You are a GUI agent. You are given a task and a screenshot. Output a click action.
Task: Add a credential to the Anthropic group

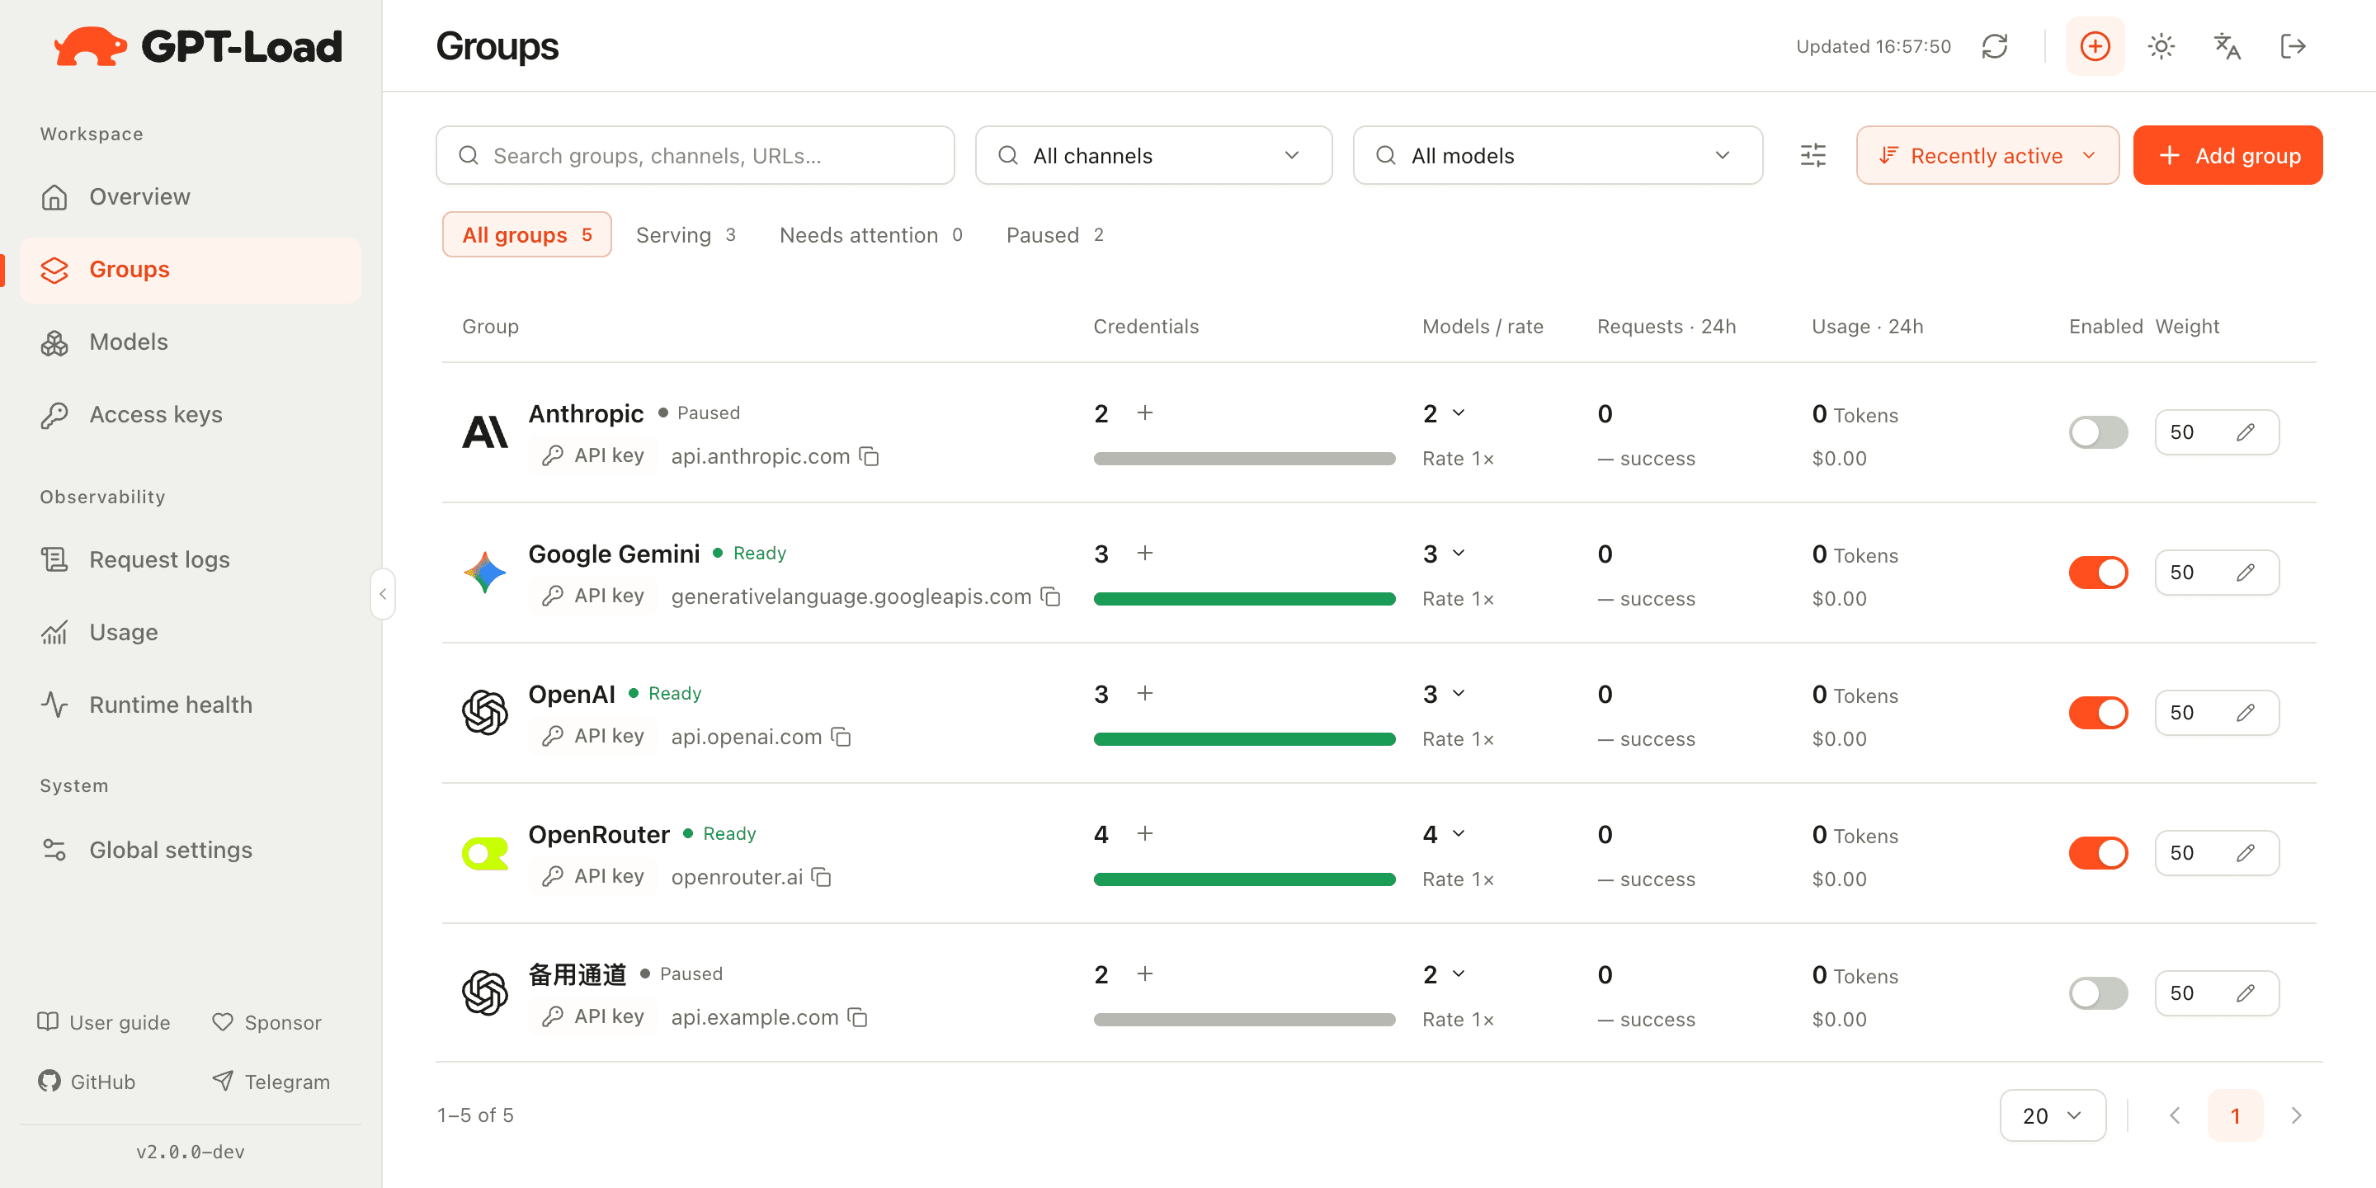1144,412
